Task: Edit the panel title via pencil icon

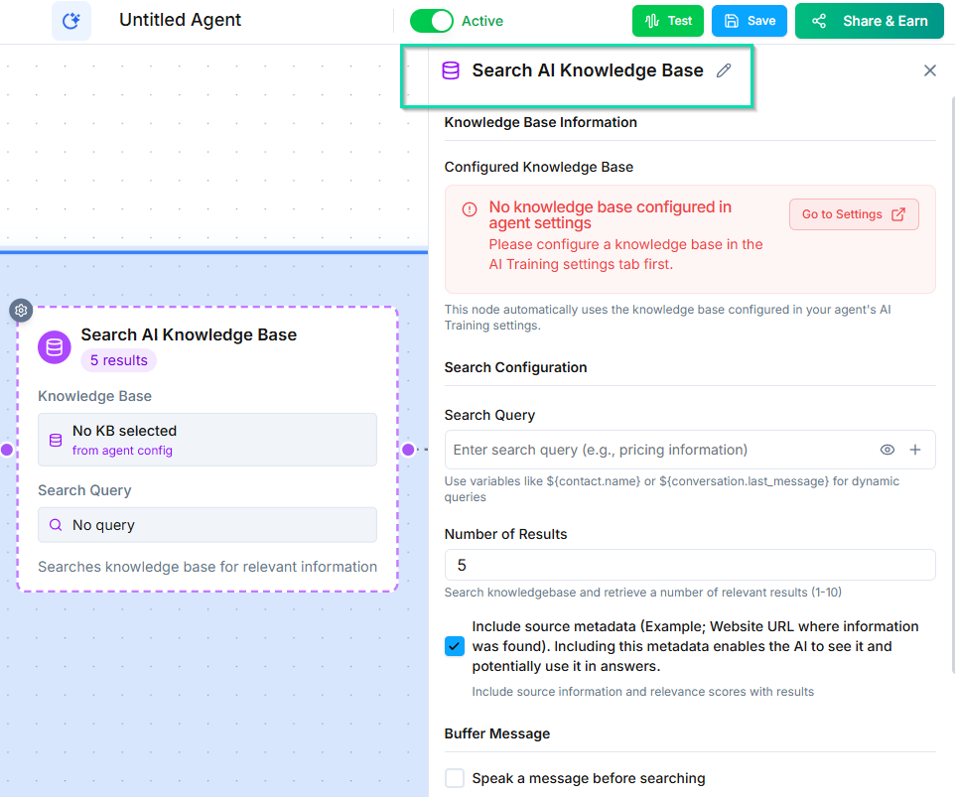Action: (x=723, y=69)
